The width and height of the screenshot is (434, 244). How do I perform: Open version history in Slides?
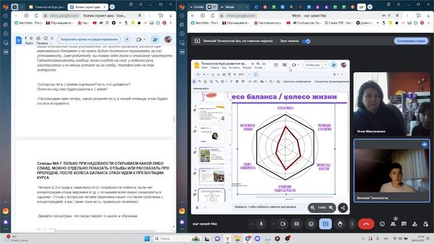click(x=276, y=65)
